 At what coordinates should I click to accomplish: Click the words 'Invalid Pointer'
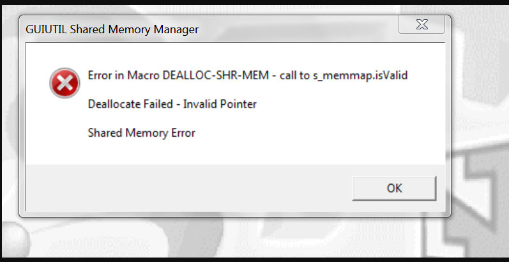[x=220, y=104]
